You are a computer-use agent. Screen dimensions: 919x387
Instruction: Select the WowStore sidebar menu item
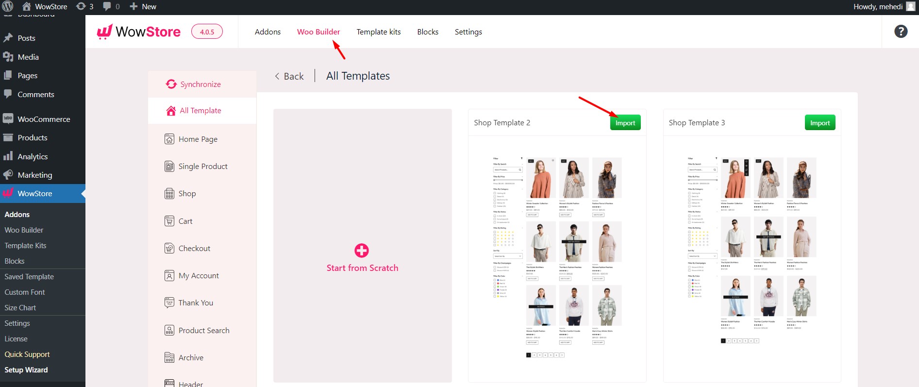pos(43,193)
